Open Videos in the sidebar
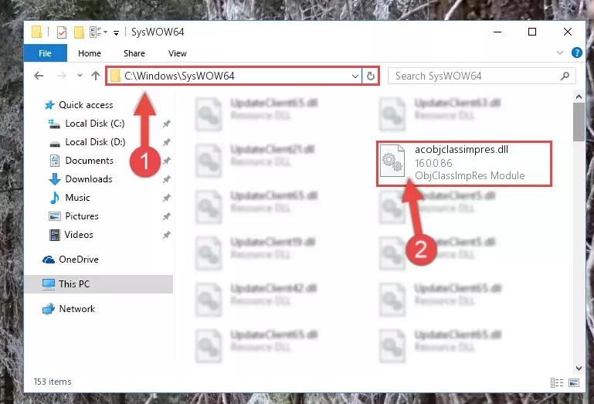594x404 pixels. click(79, 235)
